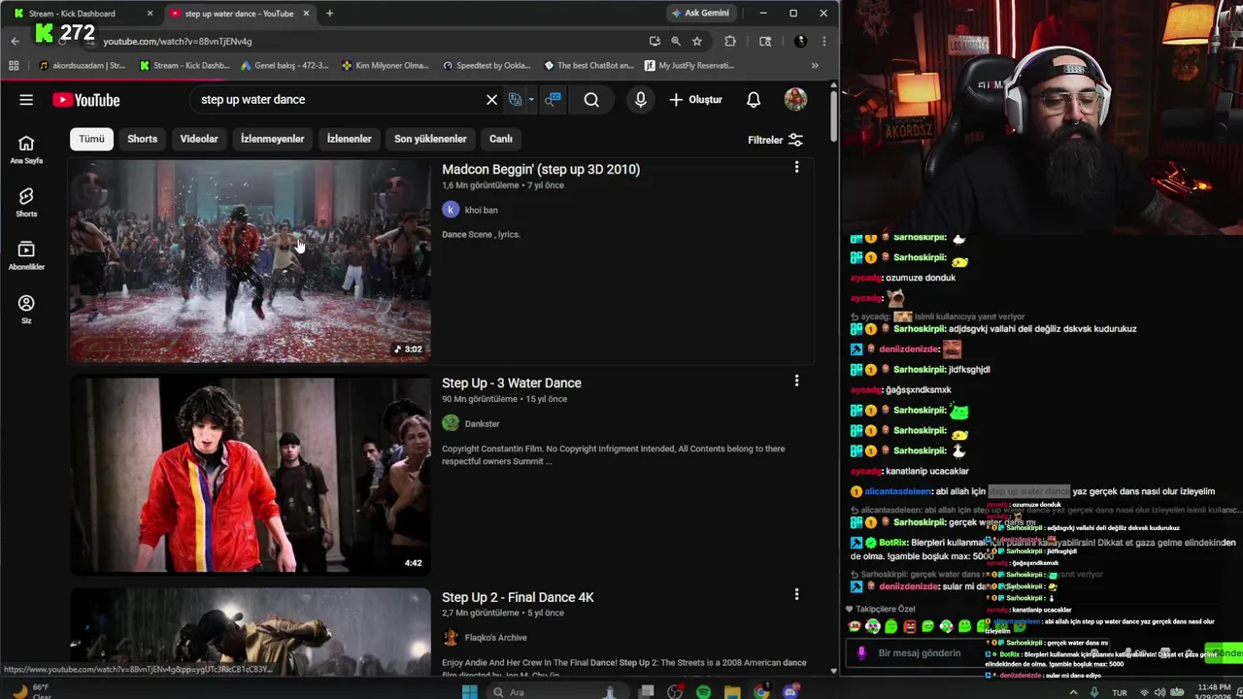The width and height of the screenshot is (1243, 699).
Task: Click the taskbar Ara search box
Action: coord(554,691)
